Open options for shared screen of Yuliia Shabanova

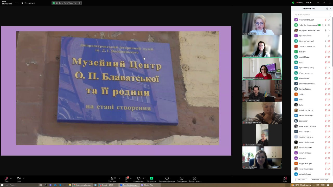(80, 3)
